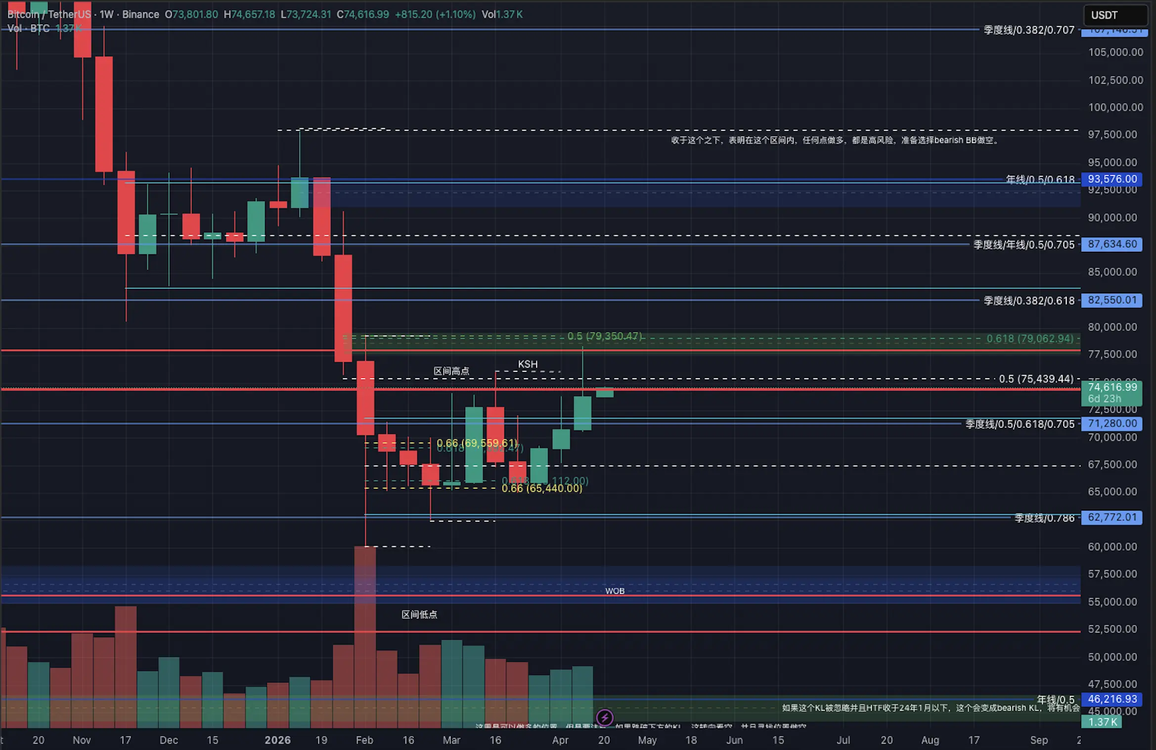Click the 区间高点 text label
The width and height of the screenshot is (1156, 750).
pos(451,371)
